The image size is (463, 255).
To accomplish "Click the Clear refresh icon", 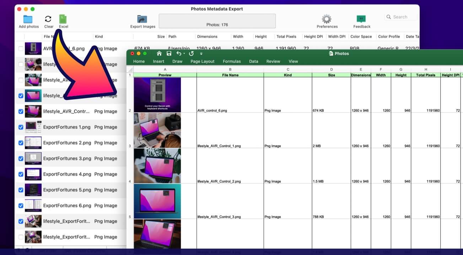I will click(x=48, y=19).
